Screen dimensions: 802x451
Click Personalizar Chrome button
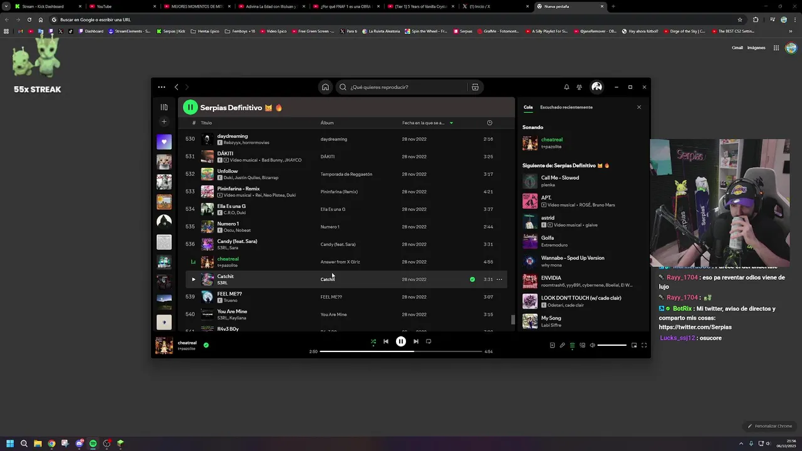click(770, 426)
